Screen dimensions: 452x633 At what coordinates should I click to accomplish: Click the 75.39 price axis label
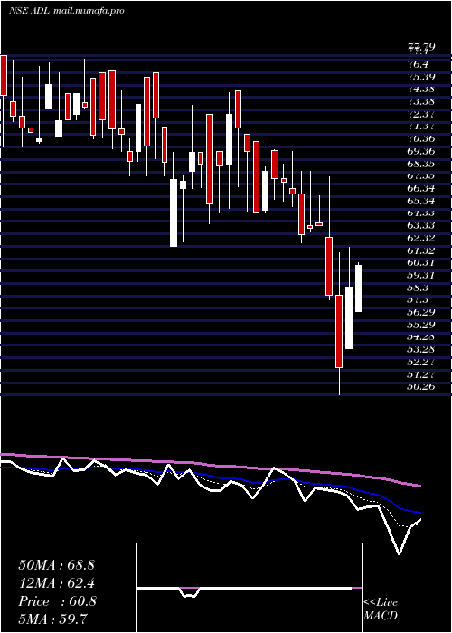[420, 77]
